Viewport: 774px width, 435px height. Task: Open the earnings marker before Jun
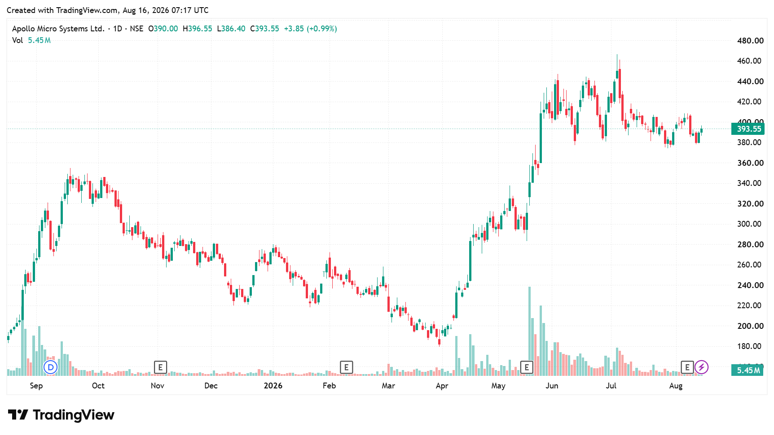tap(527, 367)
